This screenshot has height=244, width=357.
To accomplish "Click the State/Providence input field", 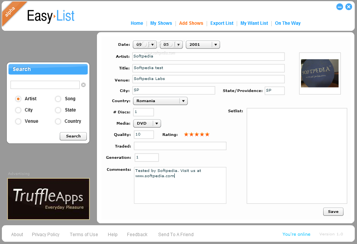I will tap(275, 91).
